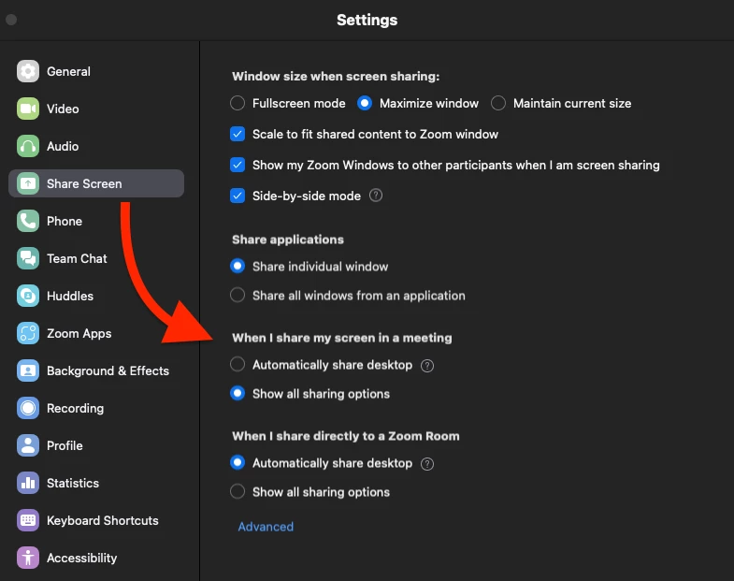Click the Statistics bar chart icon
This screenshot has height=581, width=734.
tap(28, 483)
